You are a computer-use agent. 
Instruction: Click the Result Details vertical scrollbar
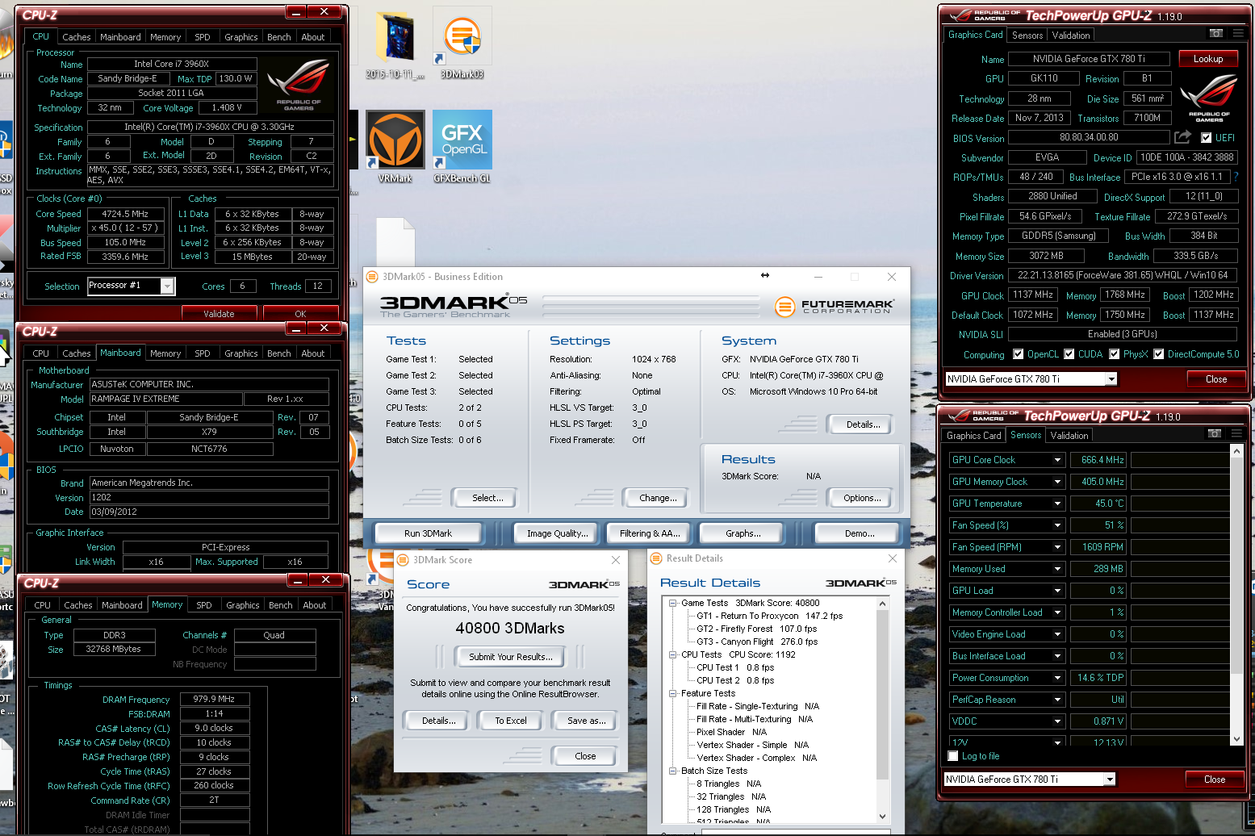(x=882, y=712)
